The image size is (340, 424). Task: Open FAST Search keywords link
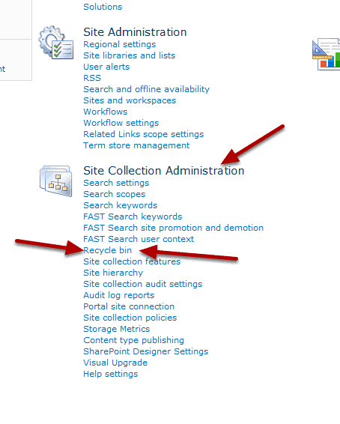[133, 216]
